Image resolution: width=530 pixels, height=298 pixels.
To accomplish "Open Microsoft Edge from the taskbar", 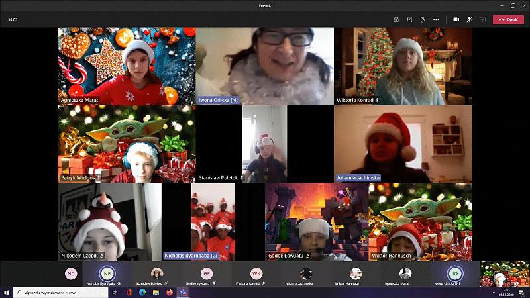I will (141, 292).
